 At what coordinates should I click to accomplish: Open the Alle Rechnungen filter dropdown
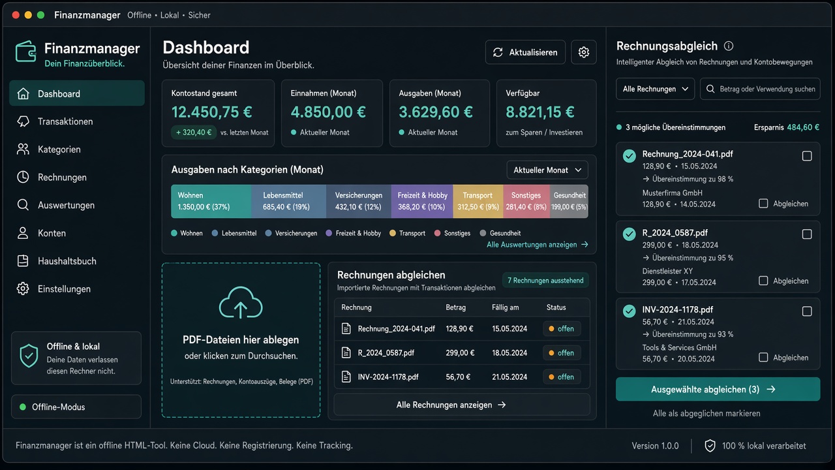655,89
